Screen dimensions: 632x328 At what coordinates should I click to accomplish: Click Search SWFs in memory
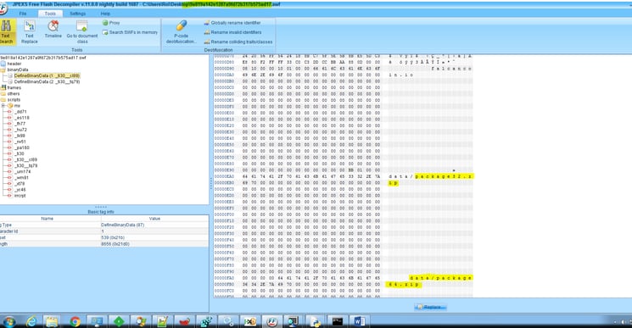pos(130,32)
